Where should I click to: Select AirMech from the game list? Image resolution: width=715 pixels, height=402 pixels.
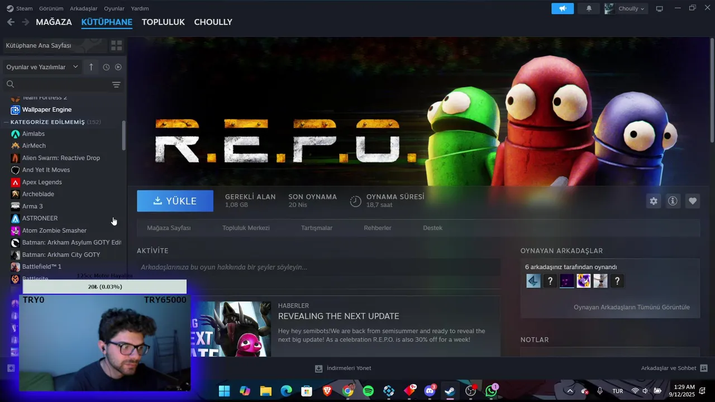point(34,146)
